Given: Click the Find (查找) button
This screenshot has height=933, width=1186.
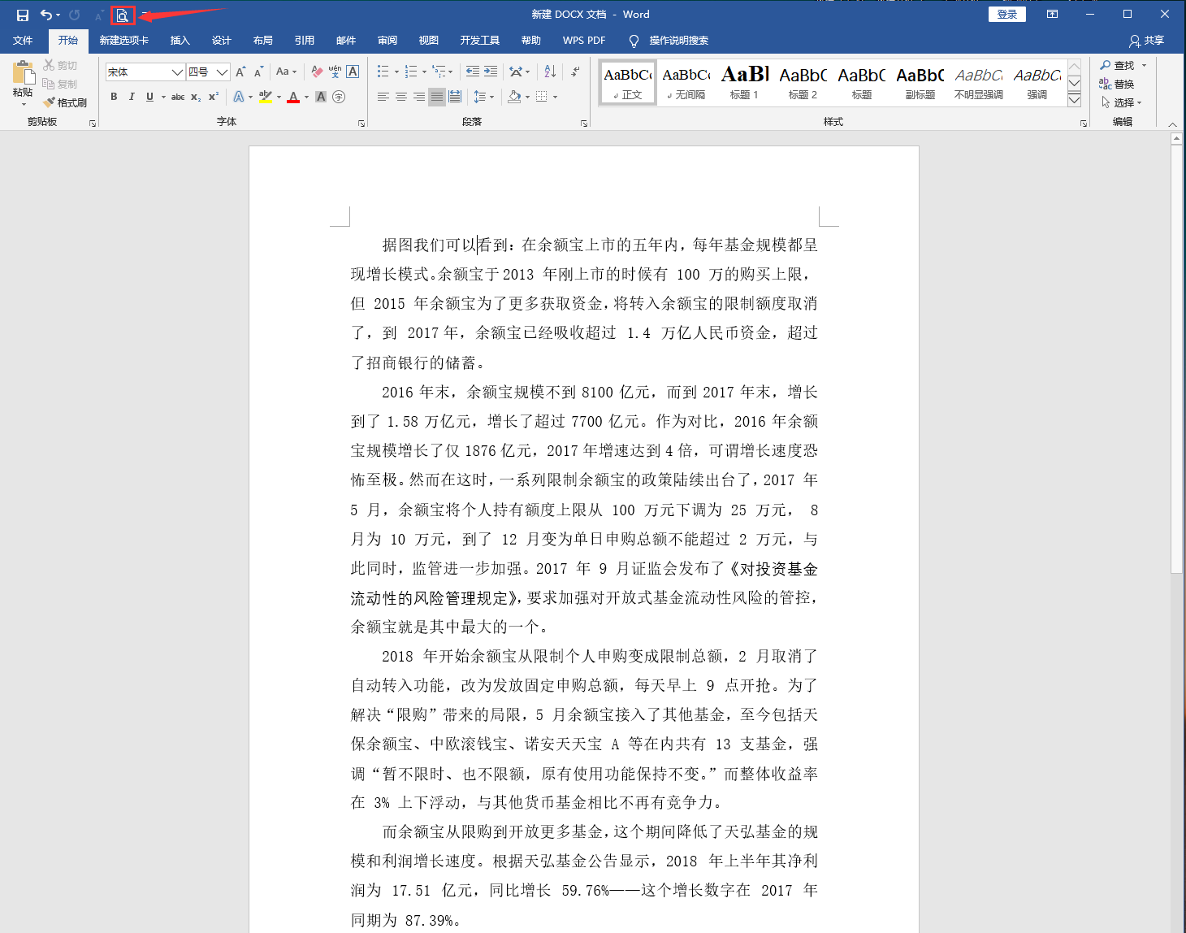Looking at the screenshot, I should tap(1118, 65).
